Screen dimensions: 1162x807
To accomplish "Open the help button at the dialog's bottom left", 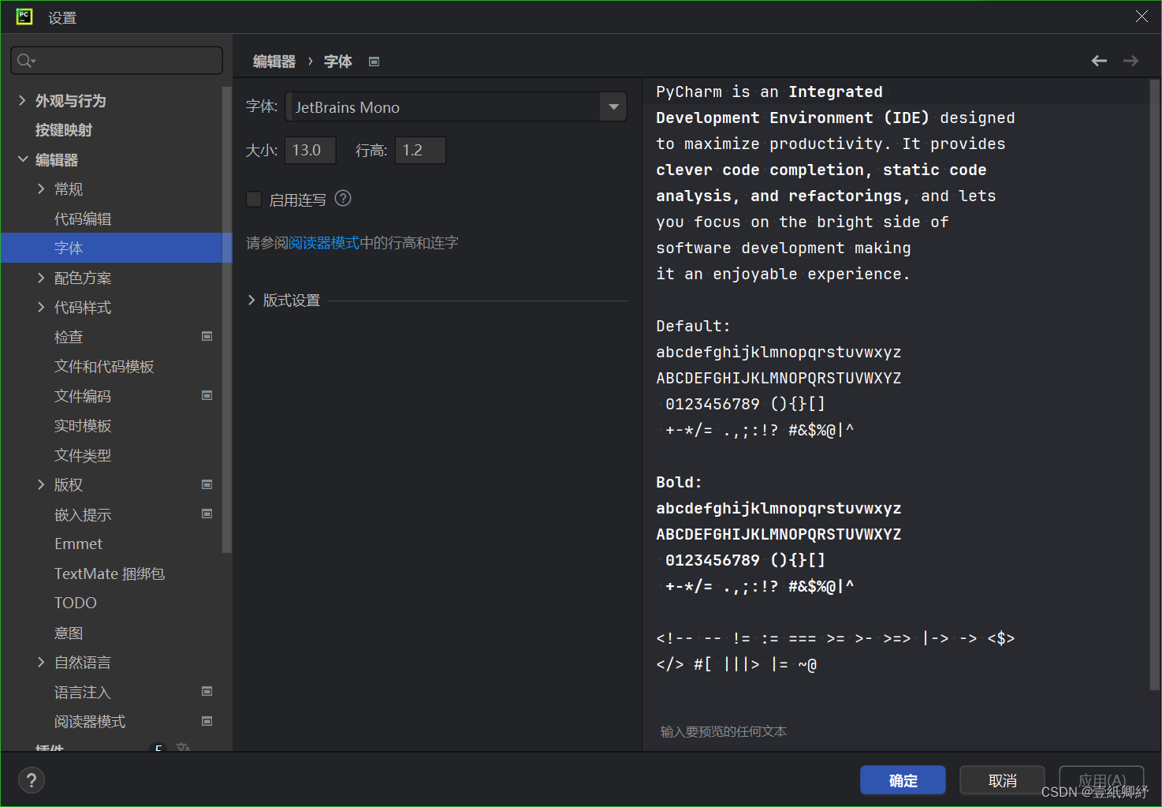I will 32,780.
